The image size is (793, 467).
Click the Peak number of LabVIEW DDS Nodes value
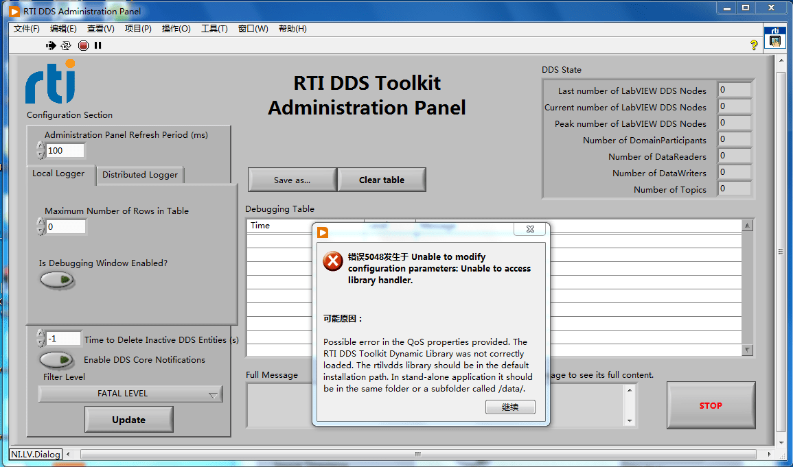click(x=735, y=123)
